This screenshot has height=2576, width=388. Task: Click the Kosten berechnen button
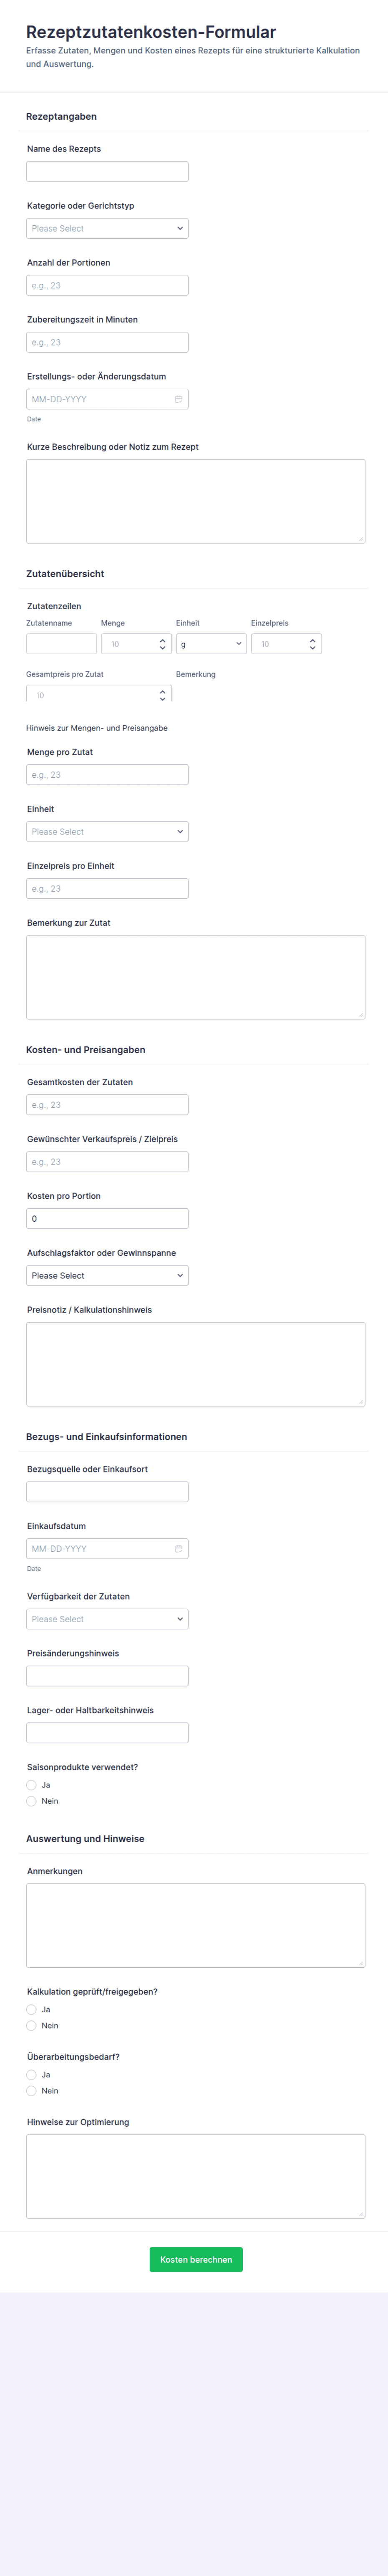pos(196,2259)
